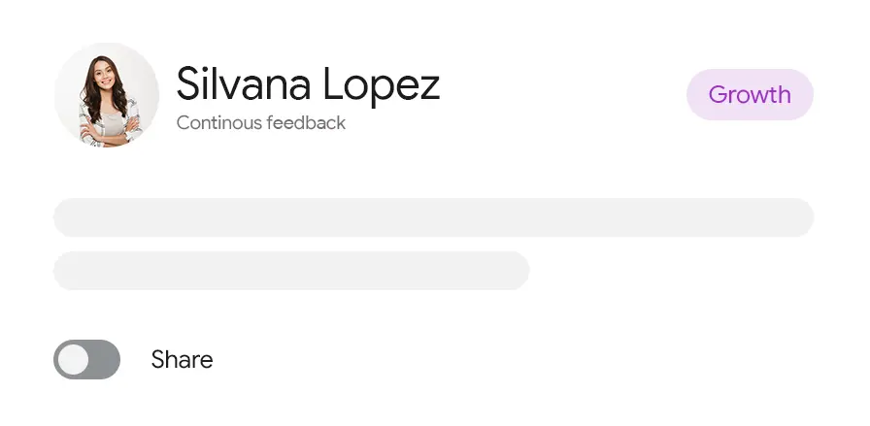
Task: Select the first skeleton text line
Action: click(x=433, y=217)
